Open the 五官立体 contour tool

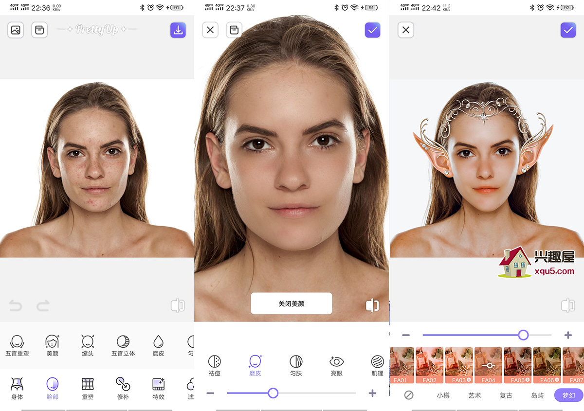[x=123, y=345]
